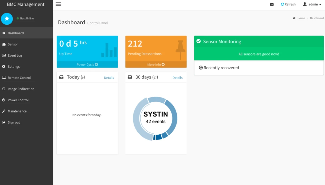Click Image Redirection drive icon
This screenshot has width=325, height=185.
(x=4, y=89)
